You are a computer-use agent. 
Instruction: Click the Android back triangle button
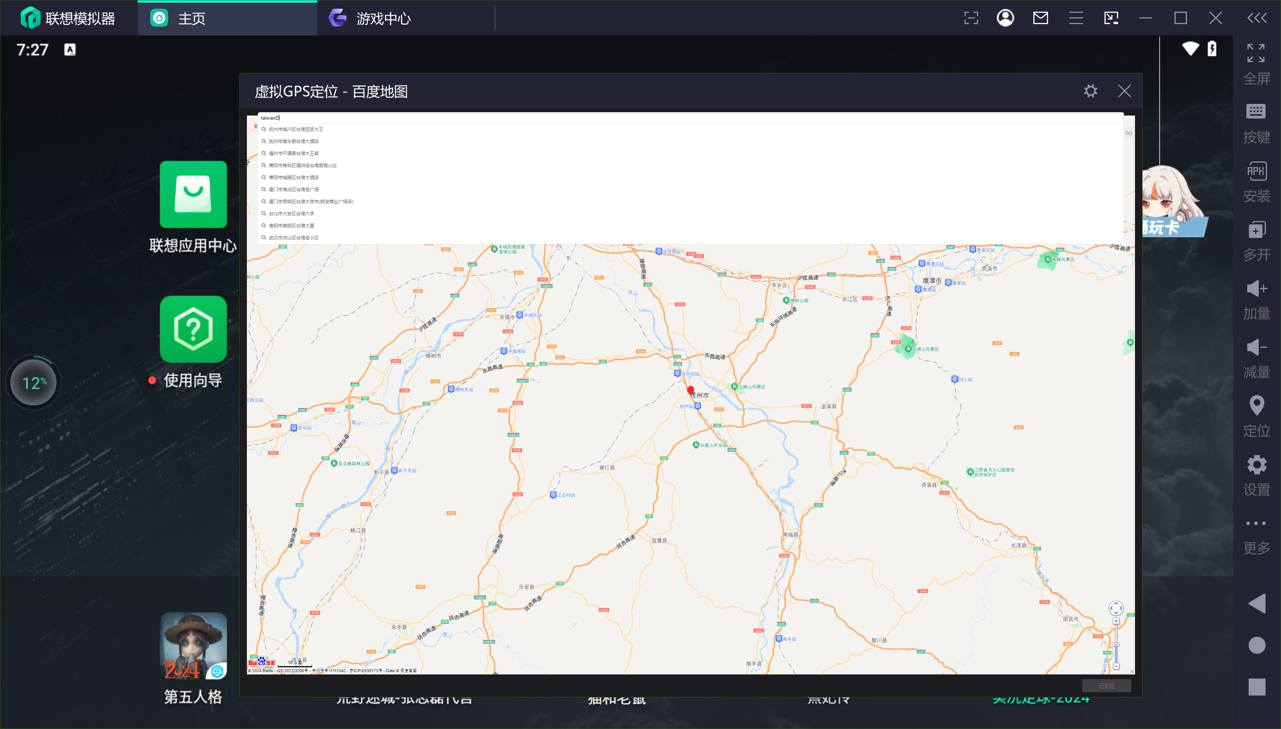pyautogui.click(x=1257, y=603)
